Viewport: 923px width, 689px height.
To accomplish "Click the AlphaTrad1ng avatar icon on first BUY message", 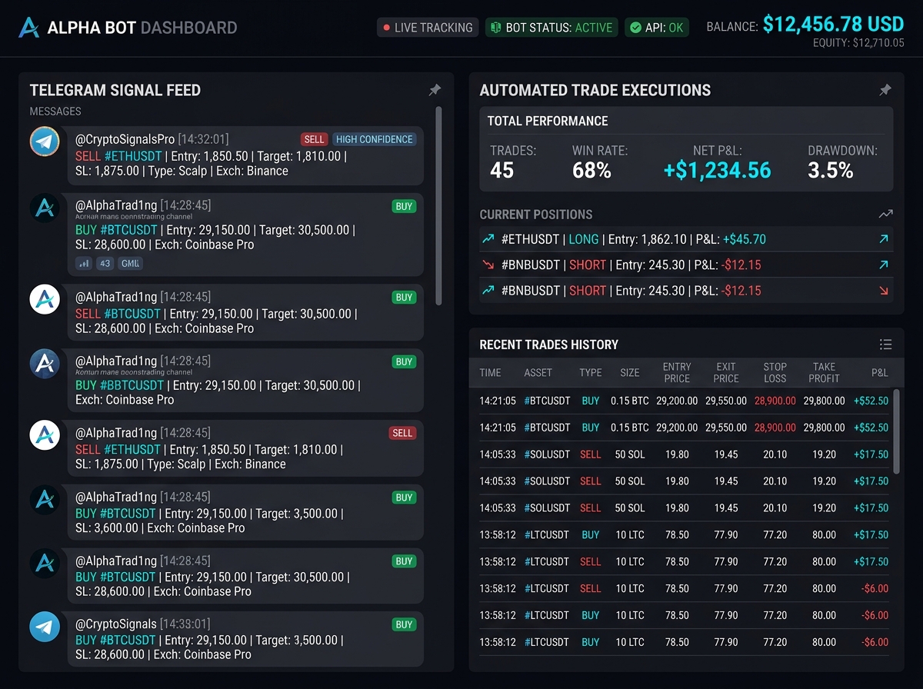I will (44, 208).
